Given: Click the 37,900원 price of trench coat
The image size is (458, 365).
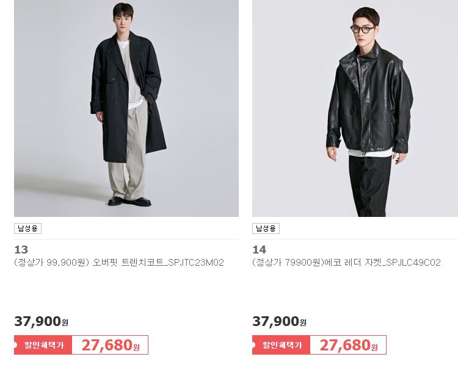Looking at the screenshot, I should (41, 321).
